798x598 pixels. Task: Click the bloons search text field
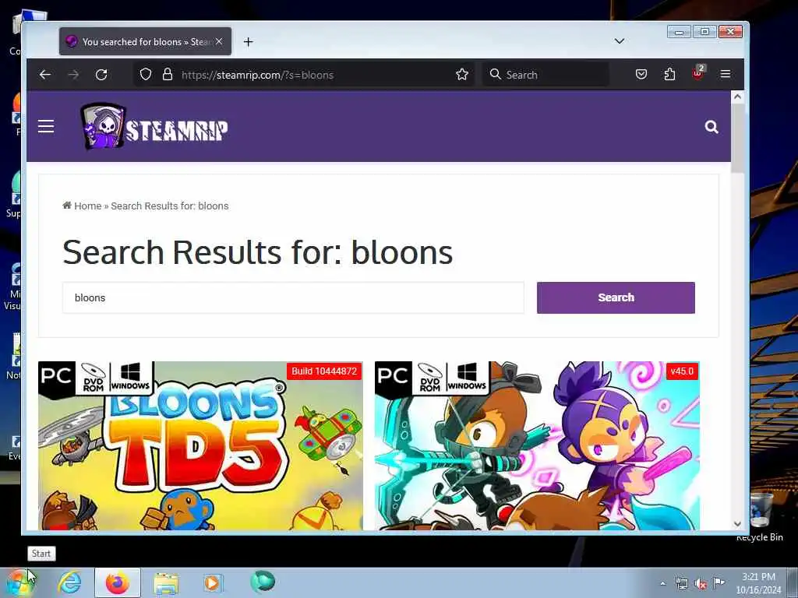[x=293, y=298]
